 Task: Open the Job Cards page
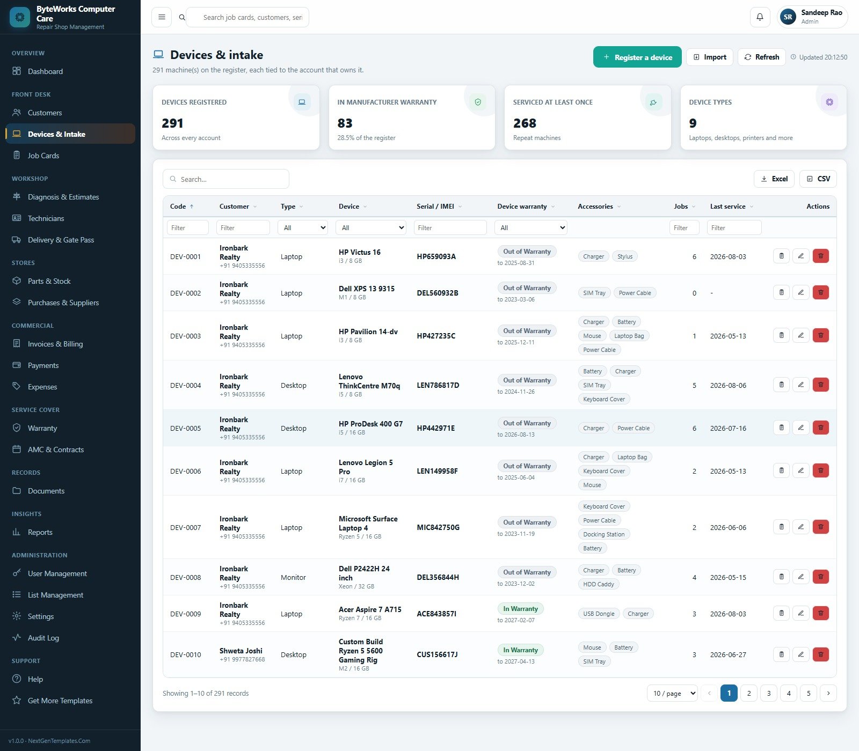(x=70, y=156)
